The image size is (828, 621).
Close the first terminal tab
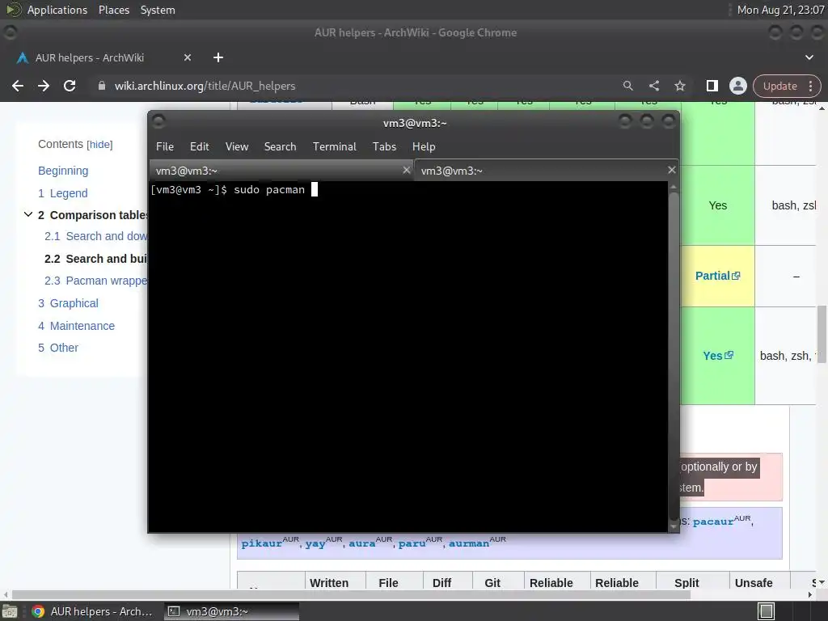tap(406, 170)
